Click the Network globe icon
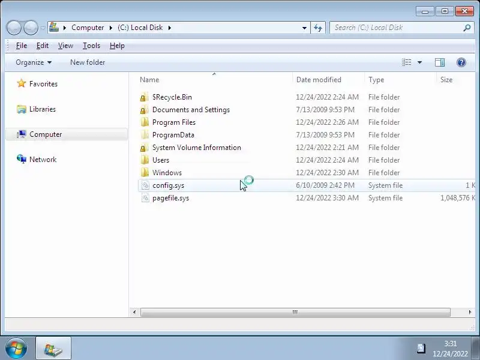The height and width of the screenshot is (360, 480). (x=22, y=159)
